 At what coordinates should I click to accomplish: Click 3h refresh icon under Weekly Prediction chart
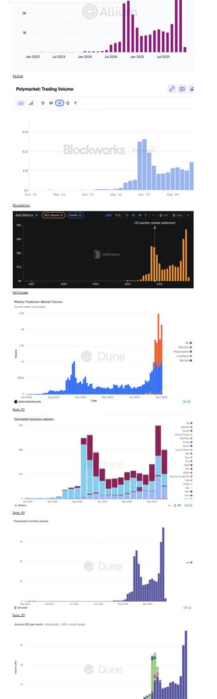coord(186,401)
